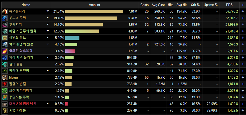Expand the 점액에 뒤덮임 row arrow

click(x=48, y=71)
